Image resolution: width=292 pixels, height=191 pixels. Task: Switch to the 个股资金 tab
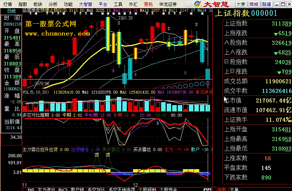(168, 189)
